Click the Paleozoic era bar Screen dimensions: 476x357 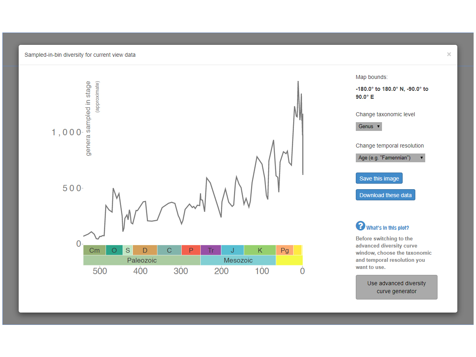[x=142, y=260]
